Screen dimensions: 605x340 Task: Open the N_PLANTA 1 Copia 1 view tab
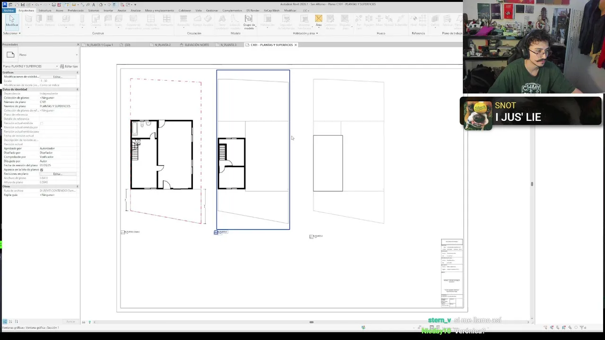pos(100,45)
